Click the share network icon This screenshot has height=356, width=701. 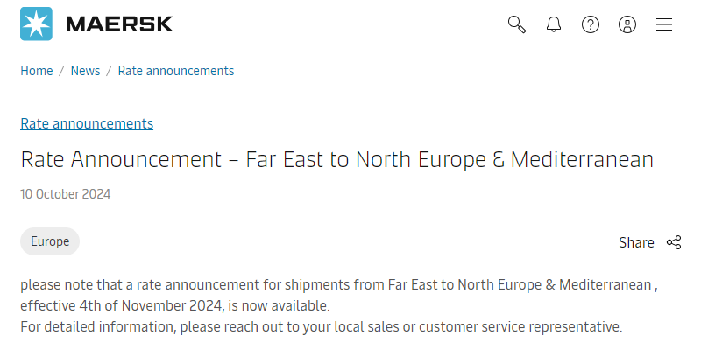tap(674, 242)
